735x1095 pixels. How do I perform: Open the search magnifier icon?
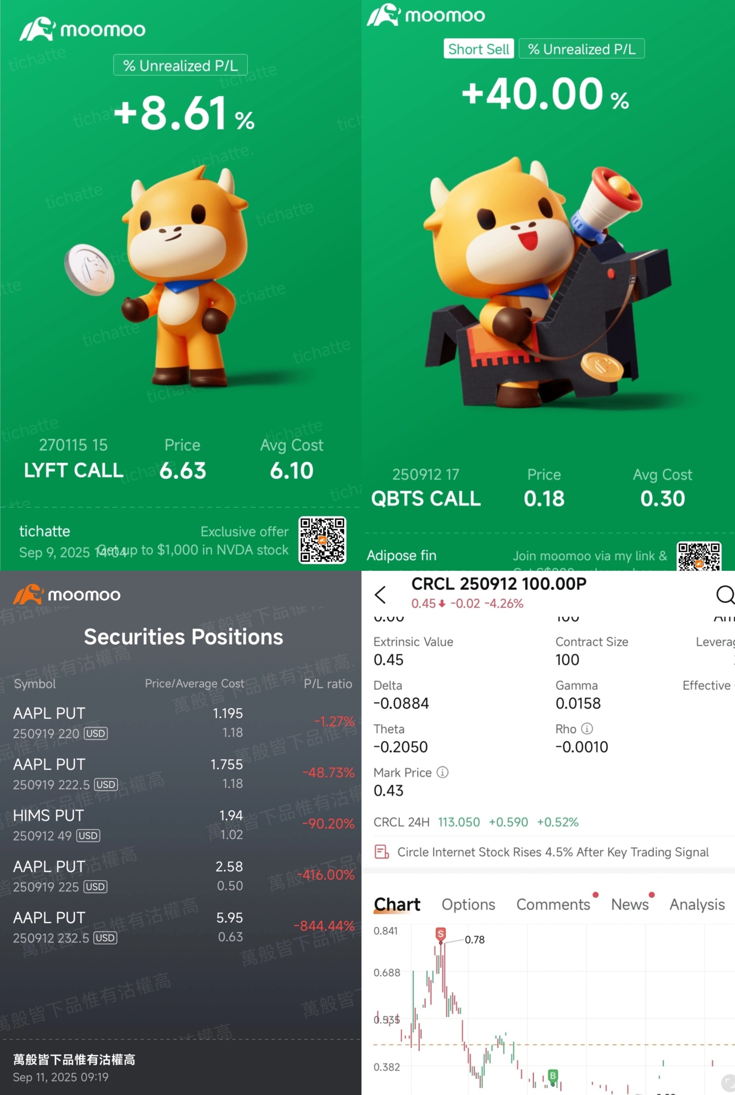[725, 595]
